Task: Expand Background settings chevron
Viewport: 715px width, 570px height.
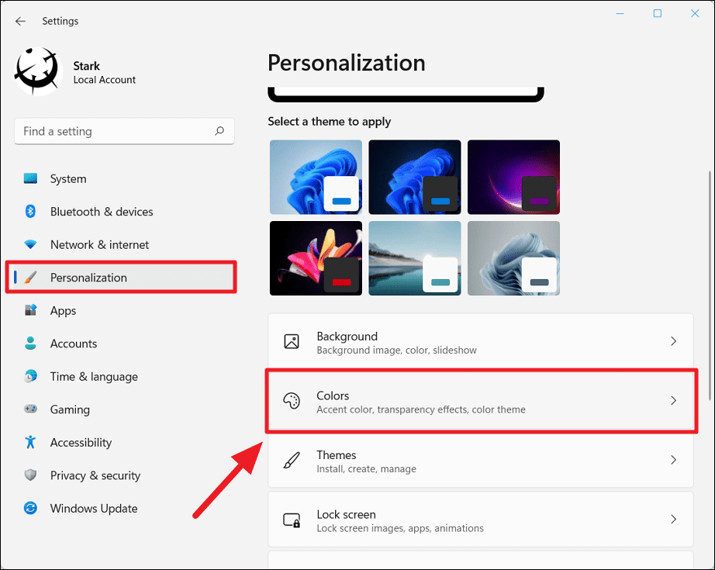Action: (673, 341)
